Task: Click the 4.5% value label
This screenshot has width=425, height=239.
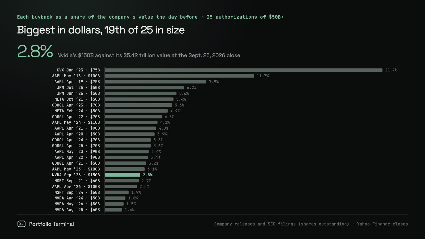Action: (169, 117)
